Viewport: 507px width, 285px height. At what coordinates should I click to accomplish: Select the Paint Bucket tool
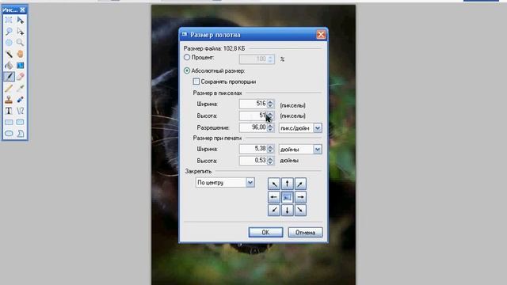point(9,65)
